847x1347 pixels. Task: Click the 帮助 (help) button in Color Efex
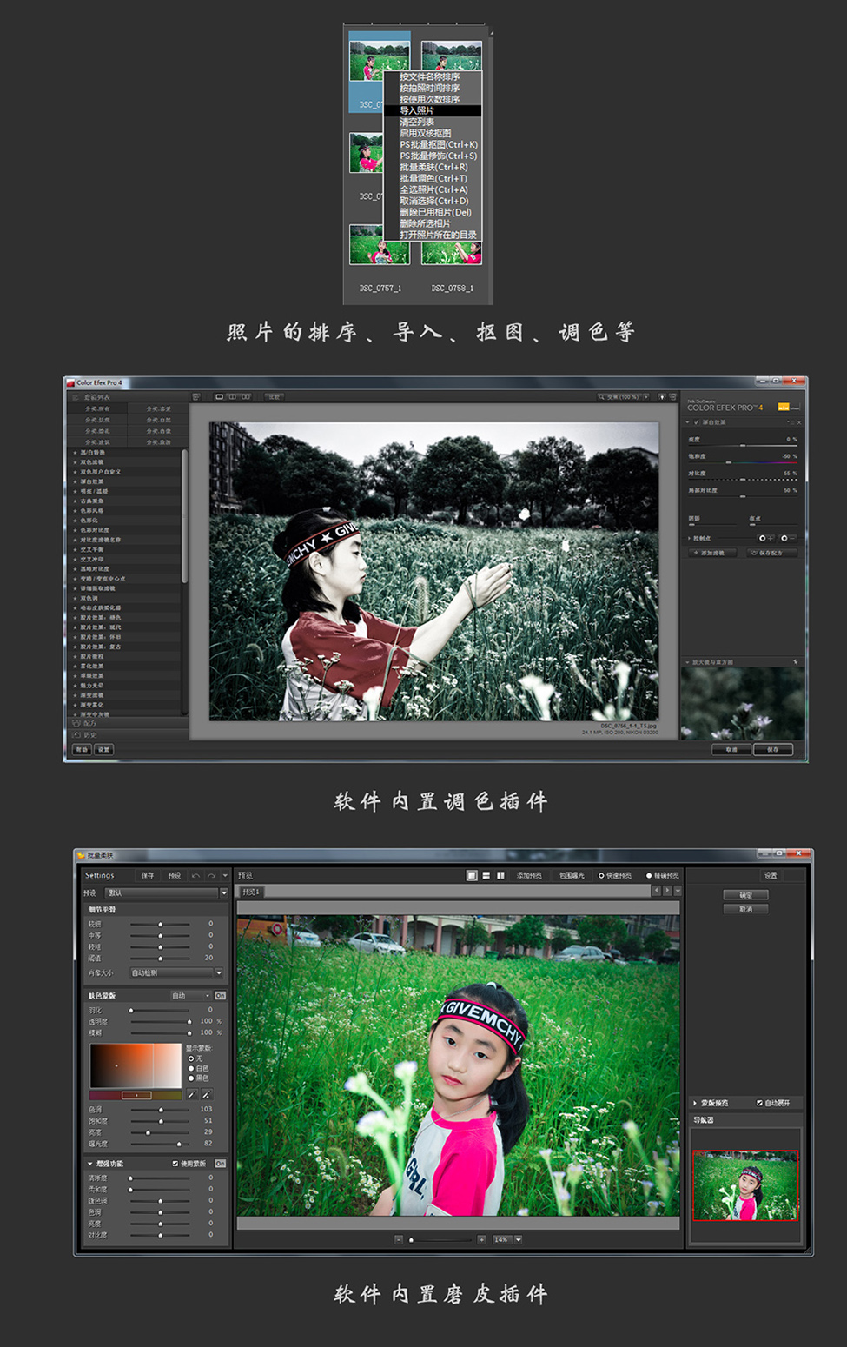tap(82, 749)
